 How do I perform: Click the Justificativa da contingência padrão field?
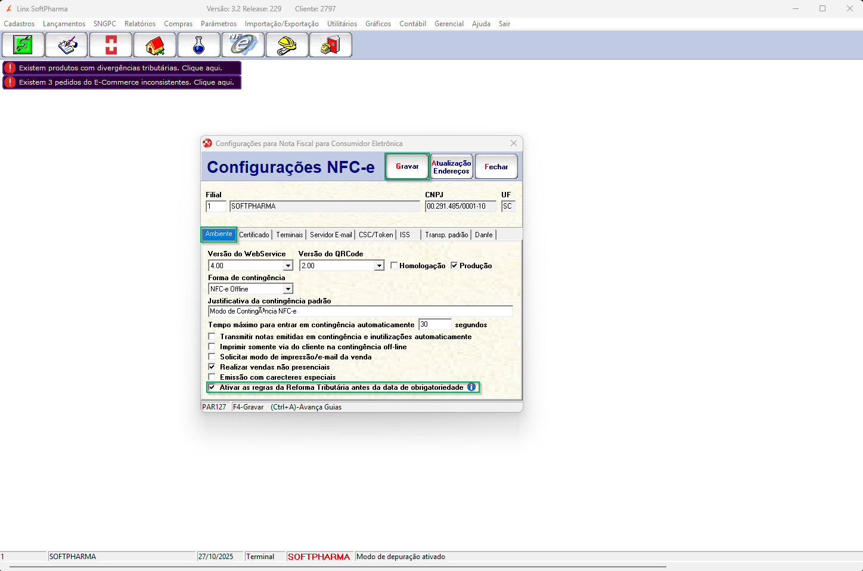click(x=361, y=311)
